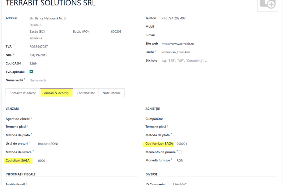
Task: Select the Vânzări & Achiziții tab
Action: coord(56,93)
